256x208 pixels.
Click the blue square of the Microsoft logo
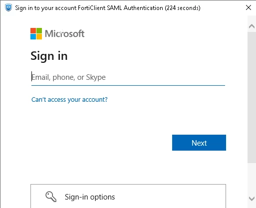point(33,36)
